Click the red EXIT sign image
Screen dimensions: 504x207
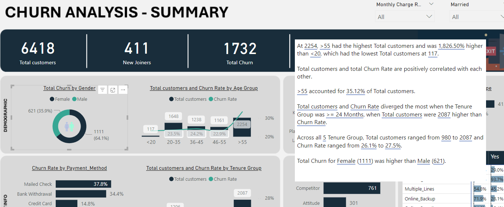tap(490, 51)
